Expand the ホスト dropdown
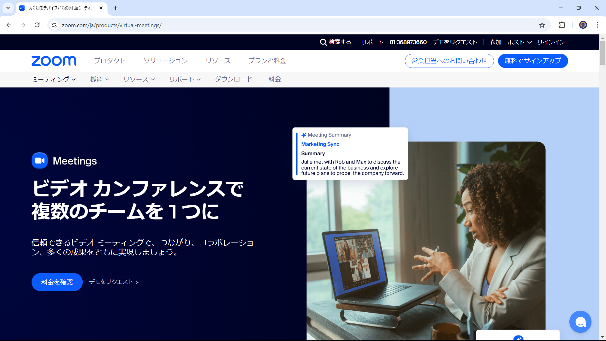Screen dimensions: 606x341 [520, 42]
